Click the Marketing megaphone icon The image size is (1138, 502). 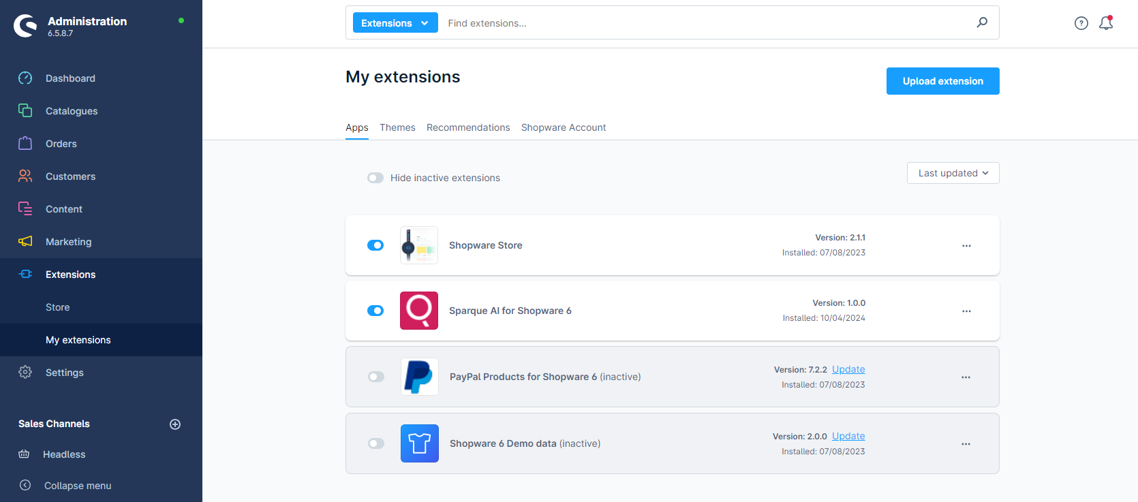point(25,241)
